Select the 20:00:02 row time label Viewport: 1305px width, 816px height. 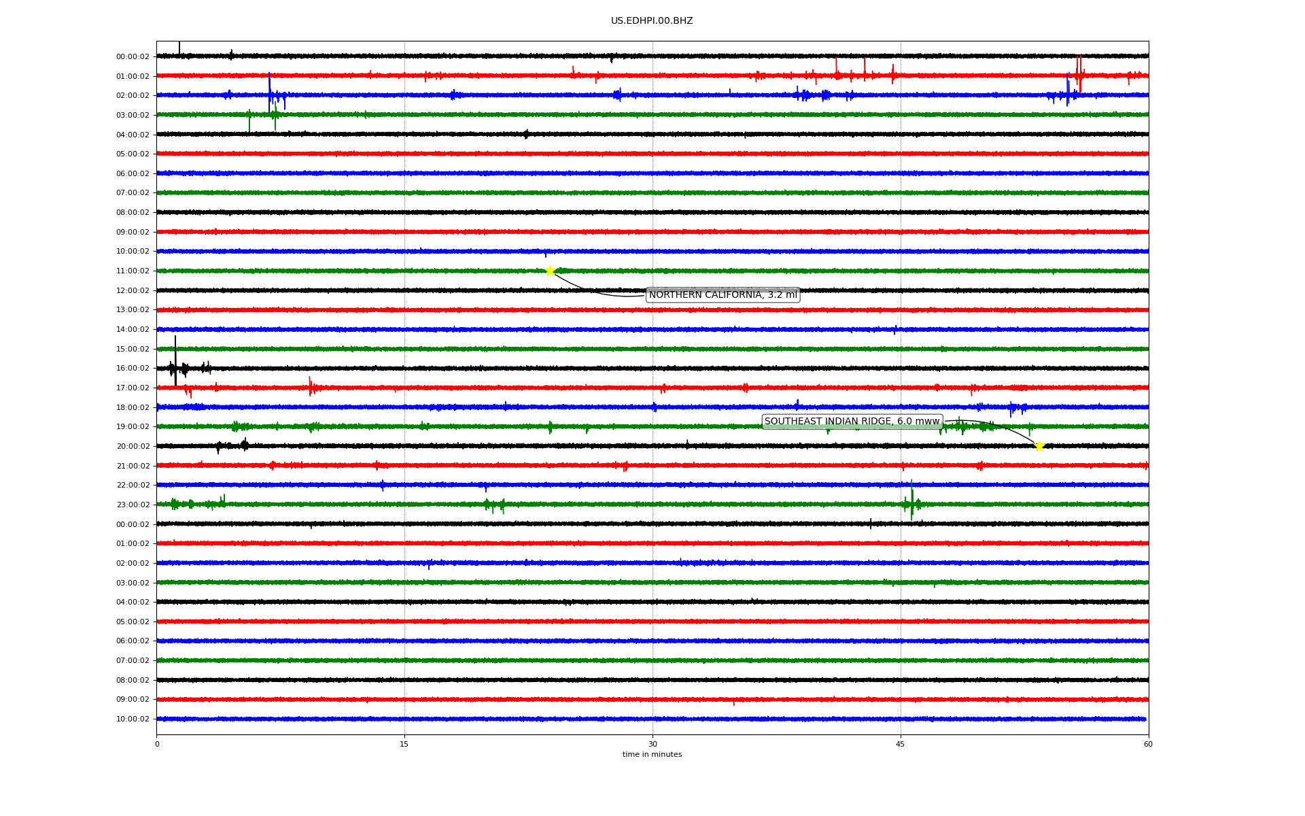(x=133, y=447)
